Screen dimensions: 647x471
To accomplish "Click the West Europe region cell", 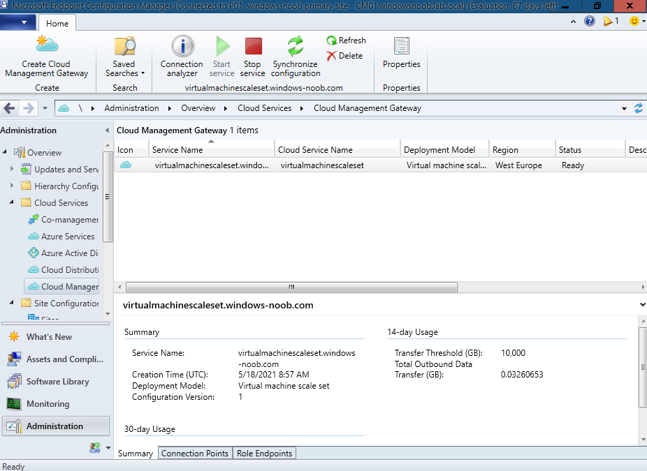I will [518, 165].
